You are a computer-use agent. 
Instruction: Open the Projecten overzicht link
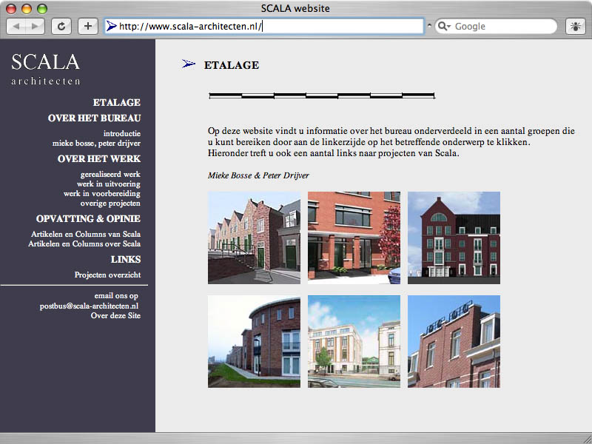pyautogui.click(x=107, y=275)
